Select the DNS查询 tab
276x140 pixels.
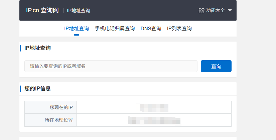click(x=151, y=28)
